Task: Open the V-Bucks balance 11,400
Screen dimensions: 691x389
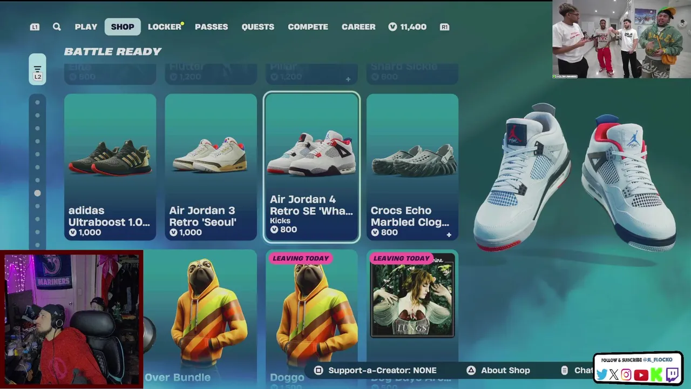Action: [x=408, y=26]
